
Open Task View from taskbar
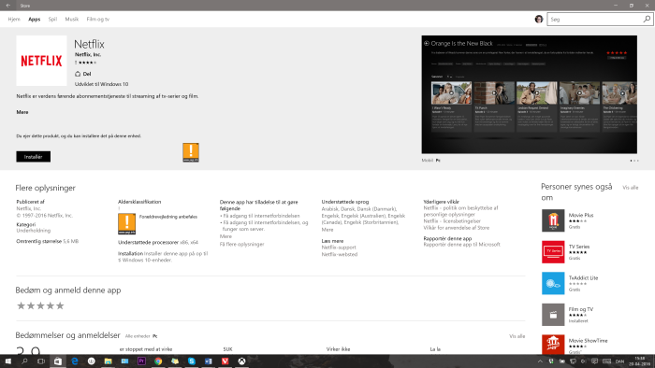point(41,361)
